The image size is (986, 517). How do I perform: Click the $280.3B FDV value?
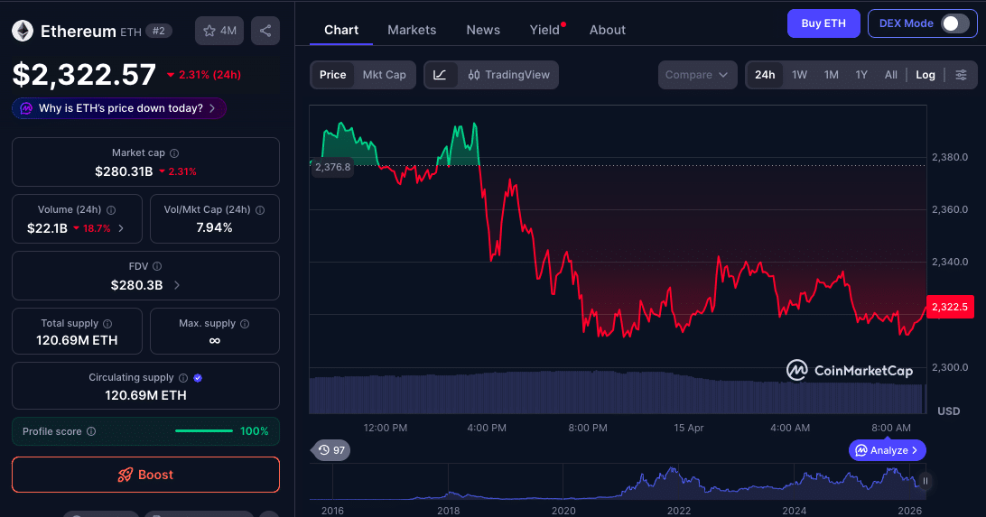pos(136,285)
